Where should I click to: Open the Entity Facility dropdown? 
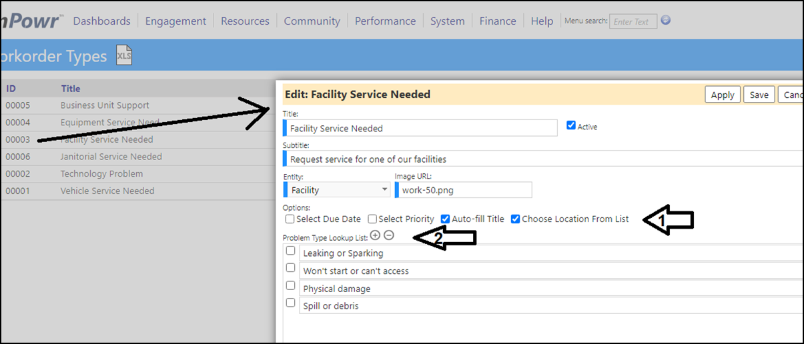(337, 190)
